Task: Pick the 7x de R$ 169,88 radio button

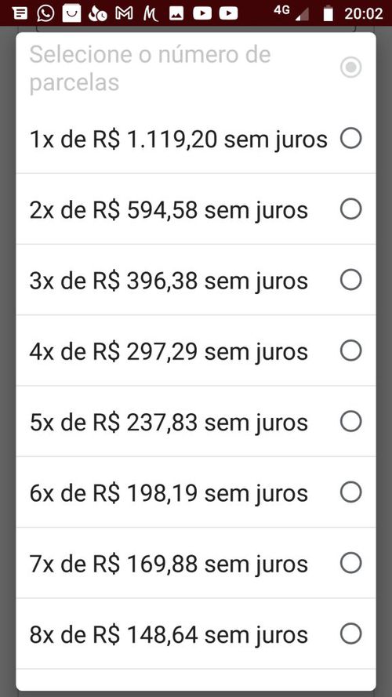Action: click(351, 563)
